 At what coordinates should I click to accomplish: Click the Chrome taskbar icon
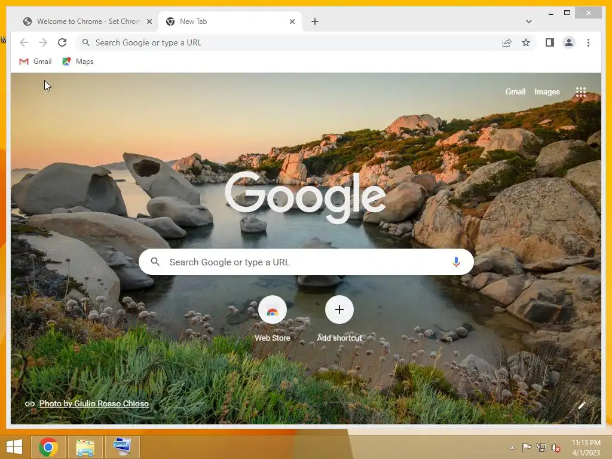pos(48,447)
